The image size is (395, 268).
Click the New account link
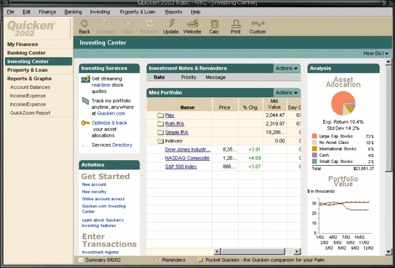click(x=94, y=184)
